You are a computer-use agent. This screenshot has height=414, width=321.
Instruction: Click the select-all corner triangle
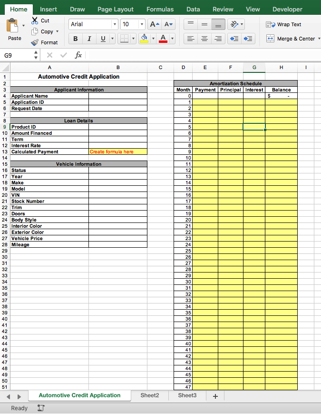5,68
